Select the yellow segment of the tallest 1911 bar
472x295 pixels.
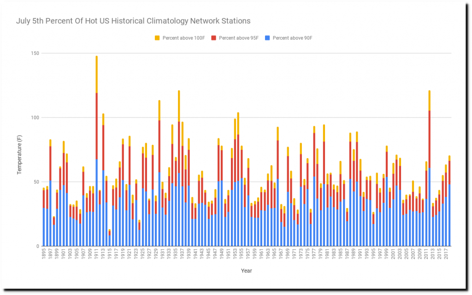pos(96,74)
